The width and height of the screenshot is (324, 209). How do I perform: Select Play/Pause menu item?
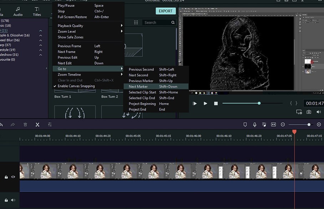point(88,6)
